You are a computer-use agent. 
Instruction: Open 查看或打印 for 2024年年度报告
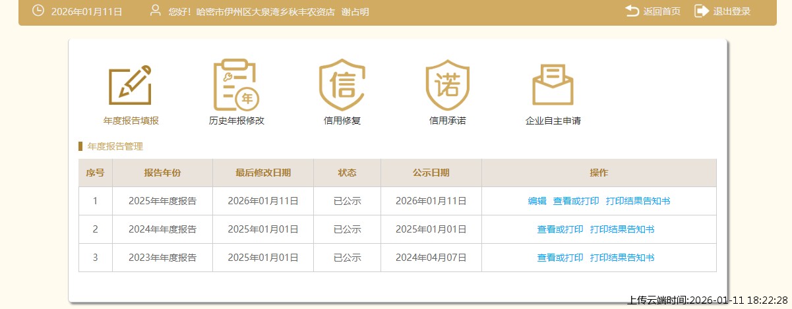coord(560,229)
